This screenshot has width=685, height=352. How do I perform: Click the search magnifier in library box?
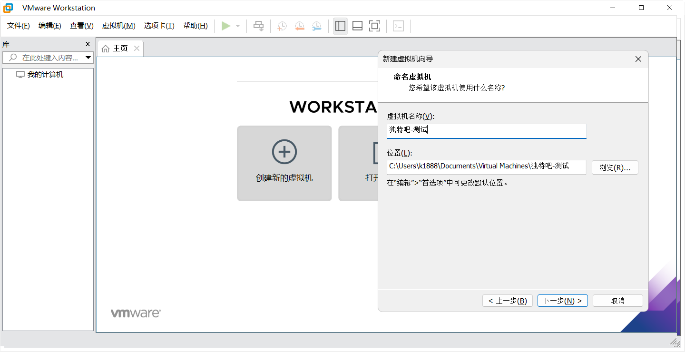[x=13, y=58]
